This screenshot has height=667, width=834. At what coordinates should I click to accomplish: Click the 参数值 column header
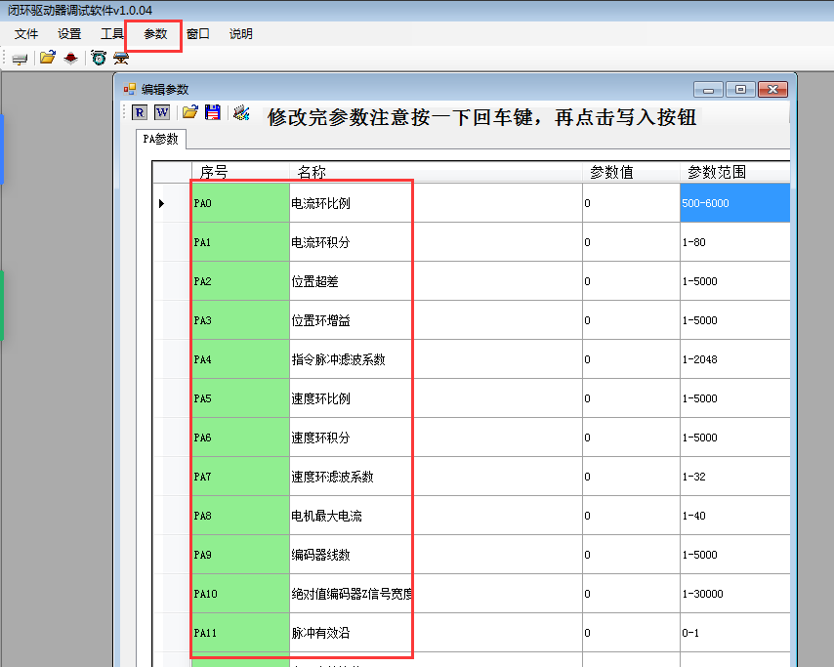[x=631, y=172]
